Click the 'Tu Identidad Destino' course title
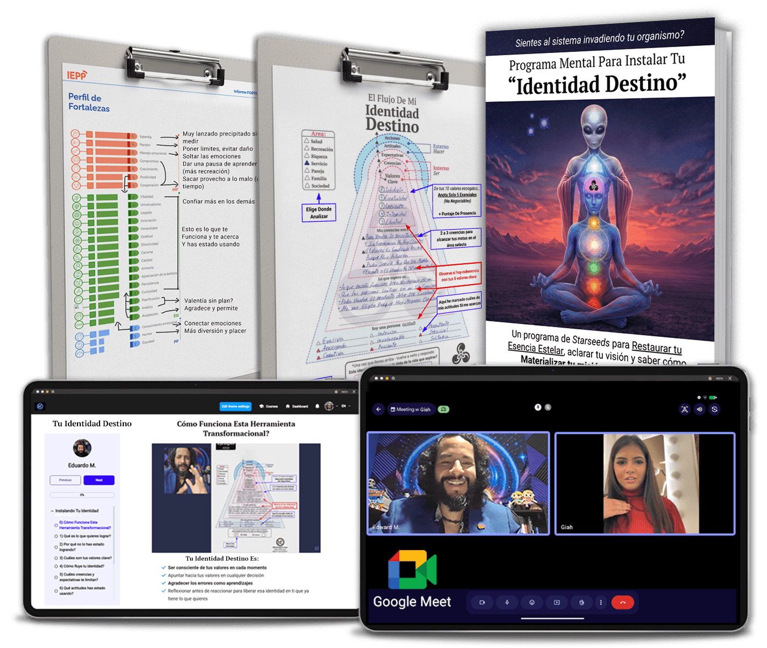 (92, 424)
